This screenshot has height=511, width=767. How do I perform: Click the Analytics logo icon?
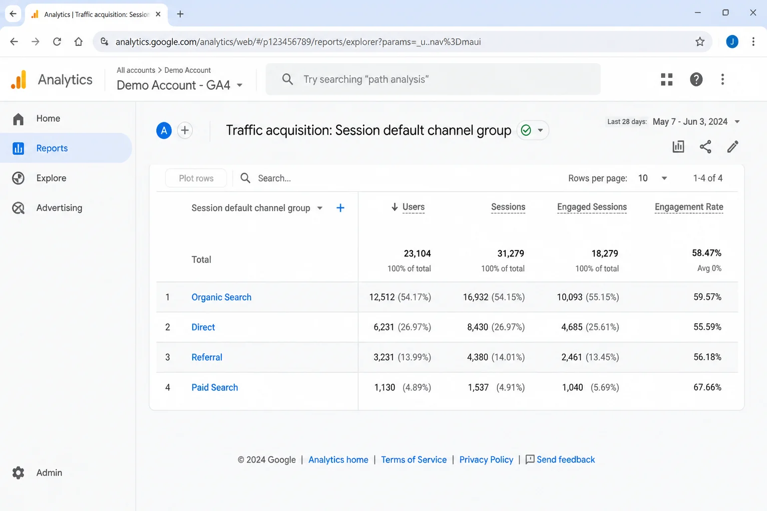[x=18, y=80]
